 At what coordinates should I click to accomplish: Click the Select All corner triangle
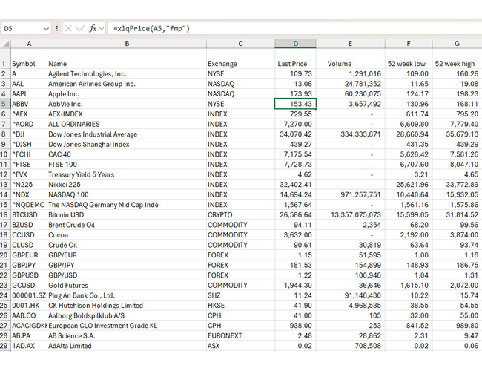point(5,44)
